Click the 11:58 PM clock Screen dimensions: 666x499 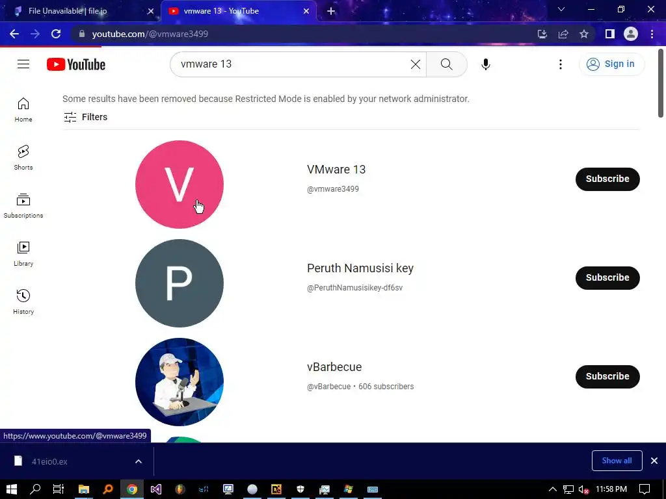click(x=611, y=489)
